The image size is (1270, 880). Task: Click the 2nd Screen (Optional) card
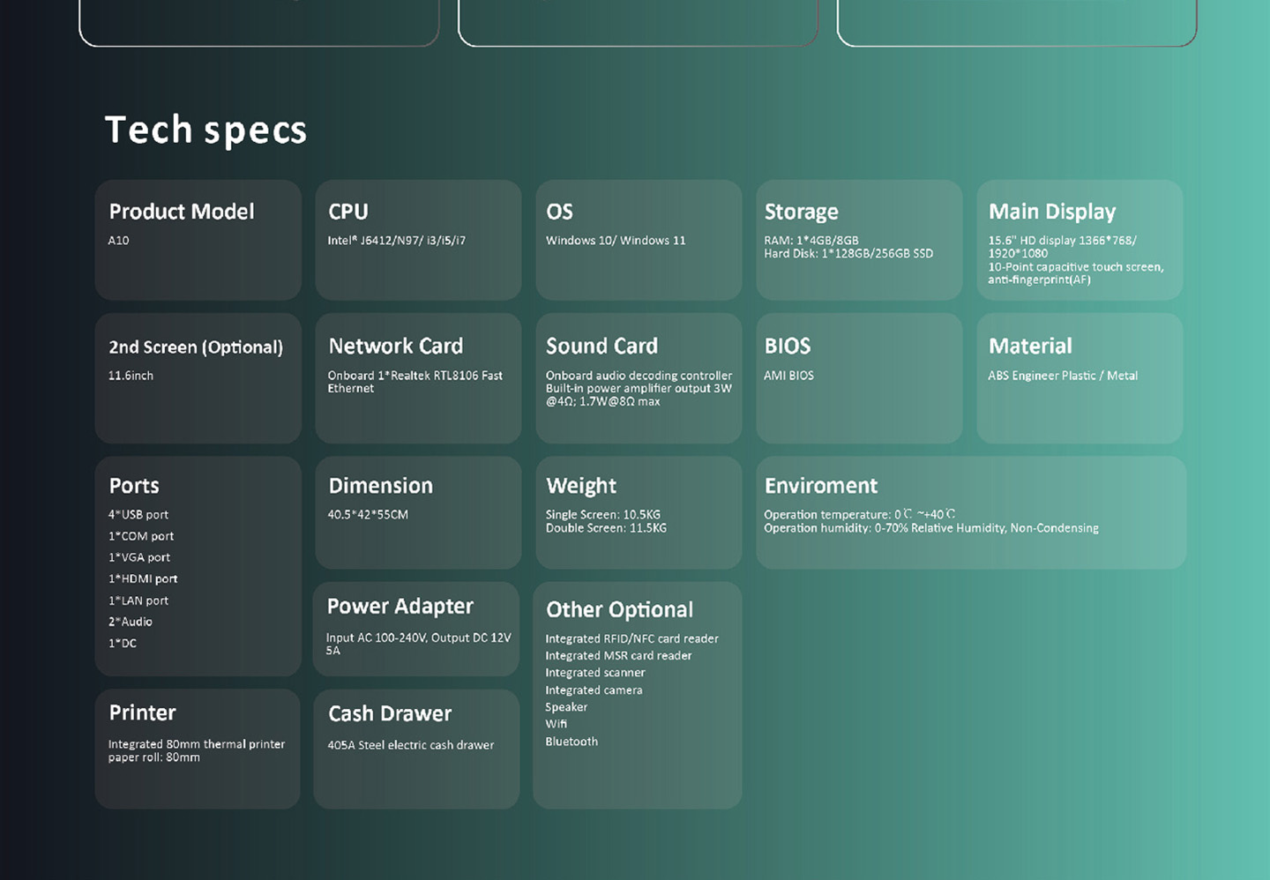[x=198, y=378]
